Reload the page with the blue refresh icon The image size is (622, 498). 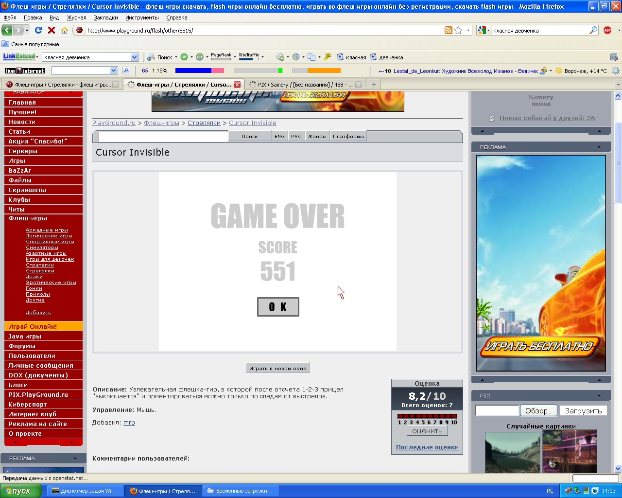click(38, 30)
